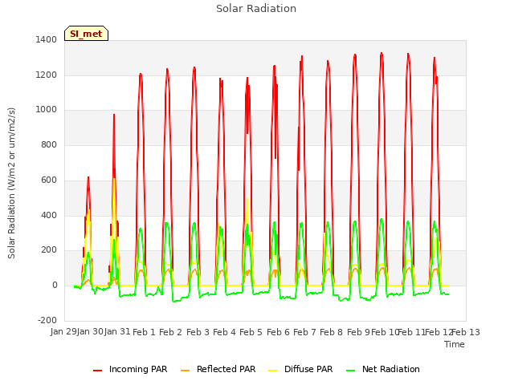This screenshot has height=385, width=514.
Task: Click the 800 y-axis tick label
Action: [49, 144]
